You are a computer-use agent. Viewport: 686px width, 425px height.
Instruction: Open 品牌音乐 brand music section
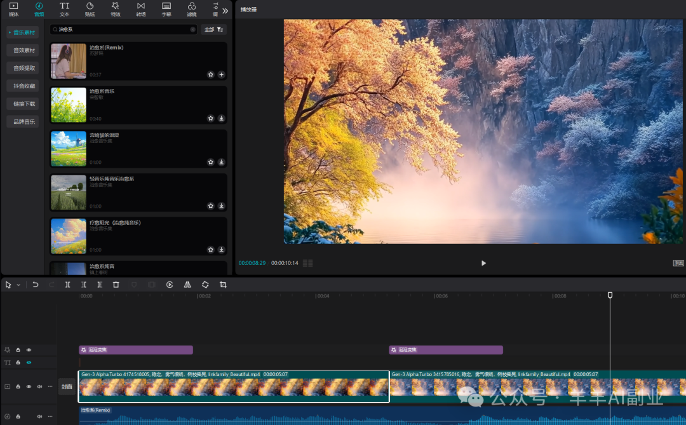[23, 122]
